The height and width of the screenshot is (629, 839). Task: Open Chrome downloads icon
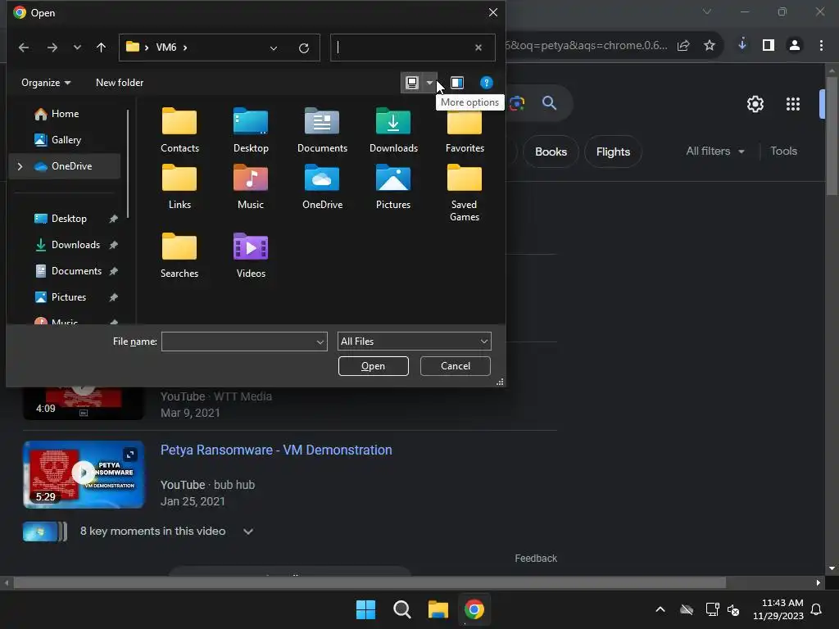point(742,45)
